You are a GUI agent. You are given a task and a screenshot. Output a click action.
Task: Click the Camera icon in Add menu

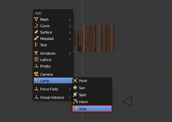pos(36,74)
